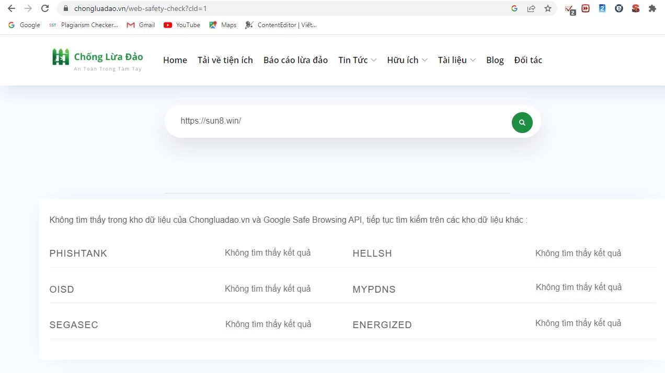This screenshot has width=665, height=373.
Task: Expand the Hữu ích dropdown menu
Action: click(407, 60)
